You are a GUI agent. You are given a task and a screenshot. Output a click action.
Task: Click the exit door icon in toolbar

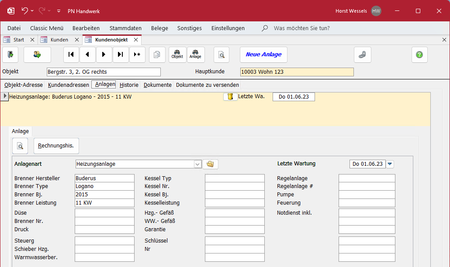click(10, 55)
